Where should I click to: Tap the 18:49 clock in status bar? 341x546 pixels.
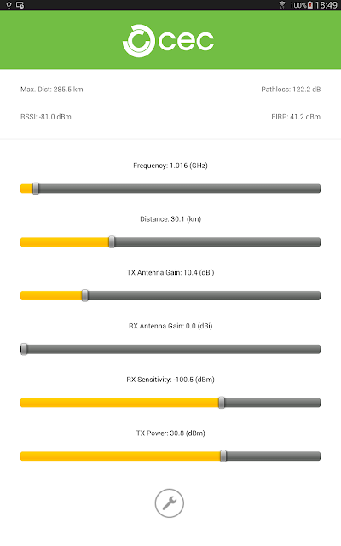(326, 5)
